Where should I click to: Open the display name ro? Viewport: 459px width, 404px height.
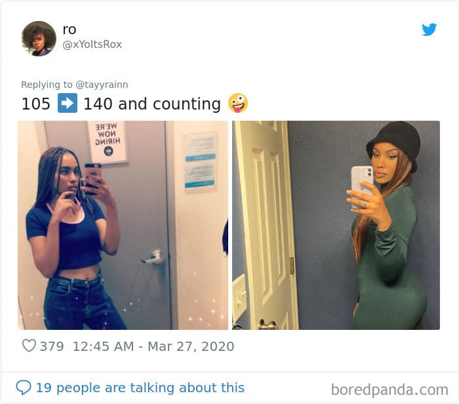pyautogui.click(x=70, y=30)
